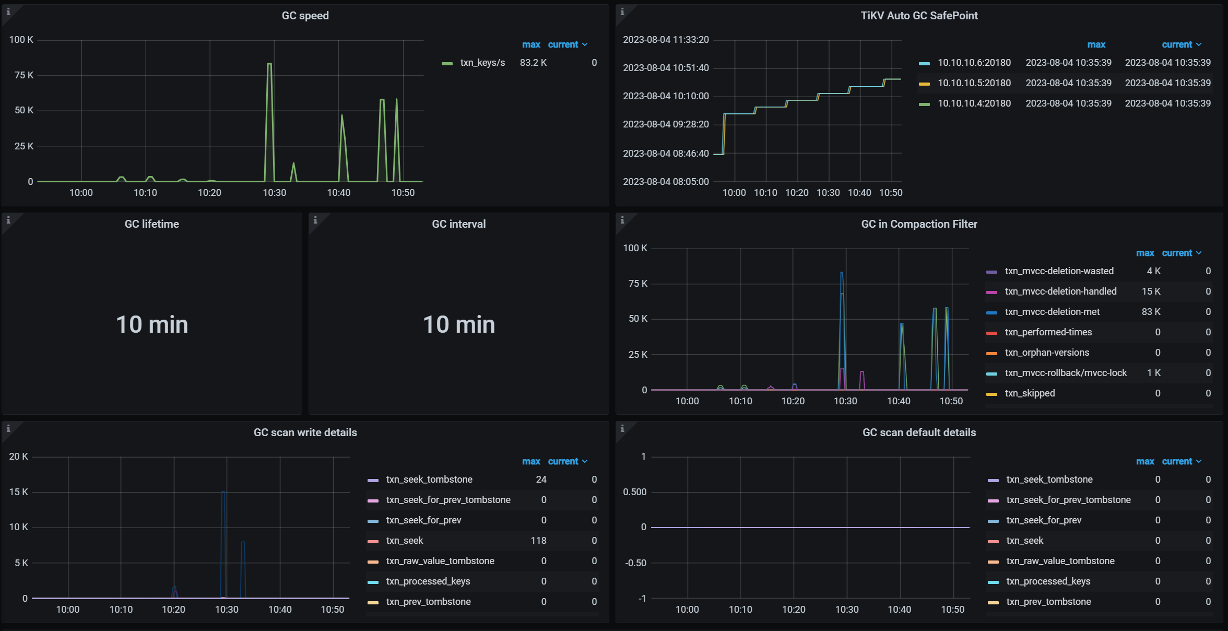Sort GC speed legend by current column
Viewport: 1228px width, 631px height.
click(x=563, y=45)
